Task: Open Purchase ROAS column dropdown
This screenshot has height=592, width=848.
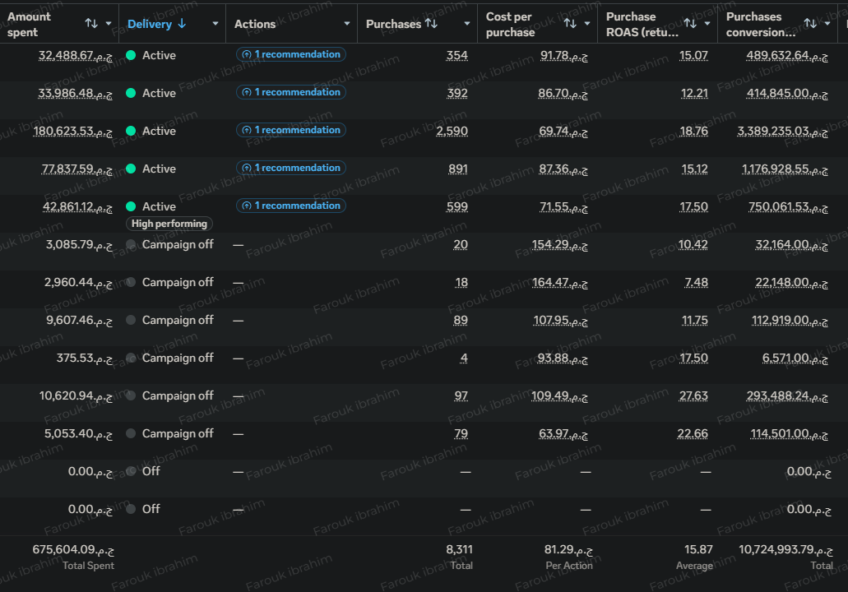Action: coord(707,24)
